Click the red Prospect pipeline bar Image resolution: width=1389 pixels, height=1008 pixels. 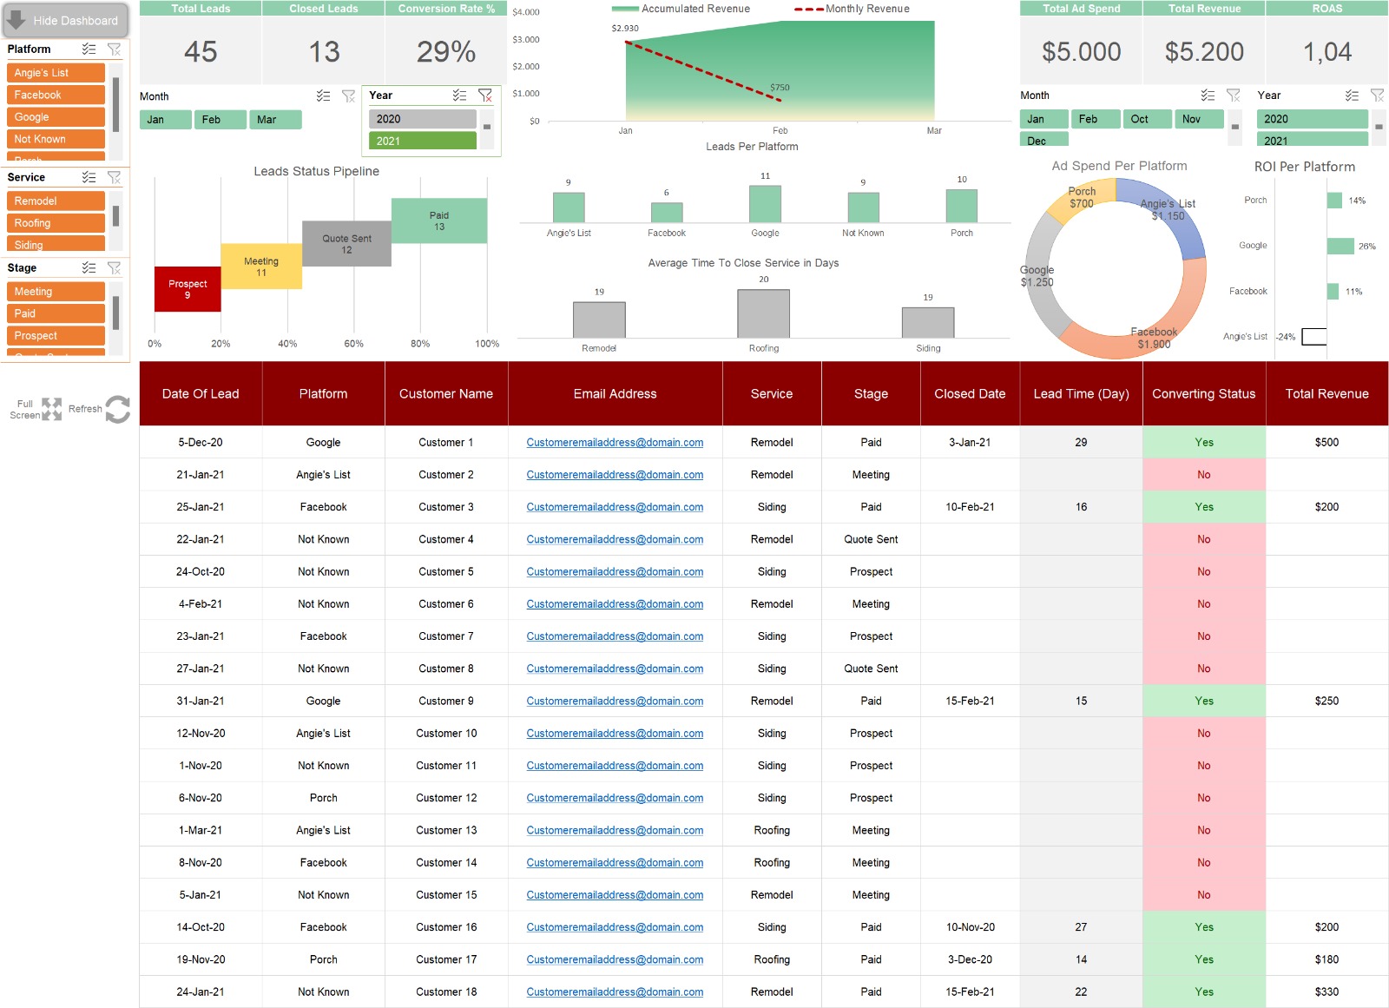(188, 289)
